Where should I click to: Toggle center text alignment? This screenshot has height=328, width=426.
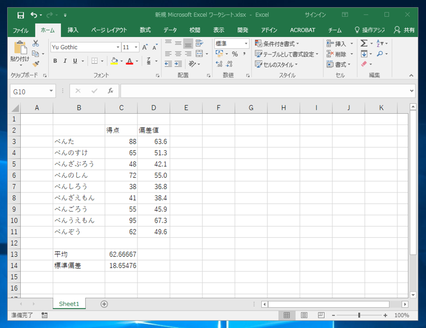[x=178, y=53]
